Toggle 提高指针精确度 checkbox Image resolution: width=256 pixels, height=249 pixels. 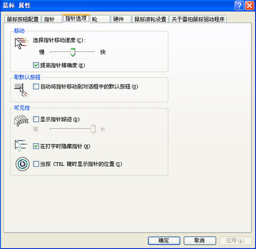tap(36, 65)
